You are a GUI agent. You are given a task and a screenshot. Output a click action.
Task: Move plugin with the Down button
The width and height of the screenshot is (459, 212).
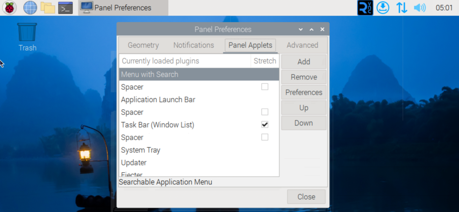click(x=304, y=123)
